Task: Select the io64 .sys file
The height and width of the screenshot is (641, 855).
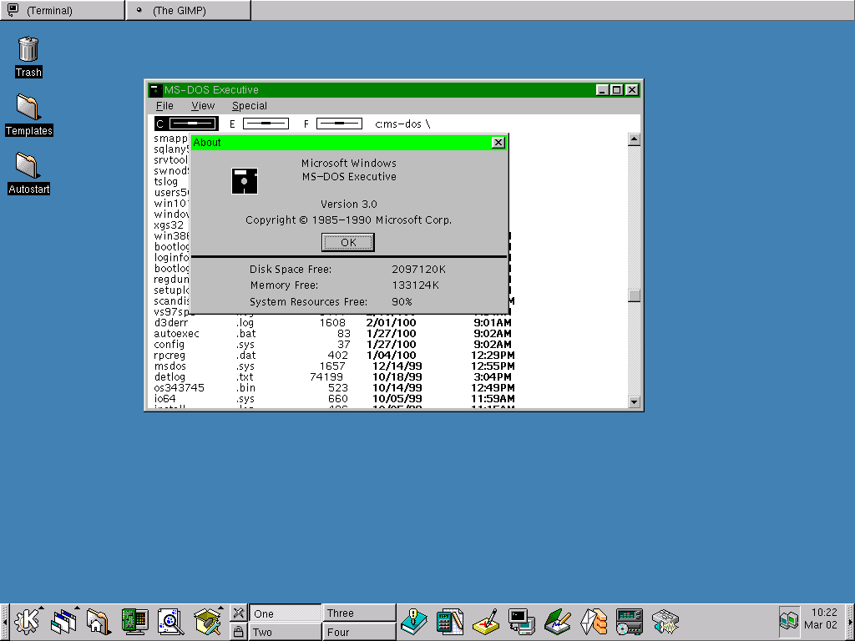Action: pos(334,399)
